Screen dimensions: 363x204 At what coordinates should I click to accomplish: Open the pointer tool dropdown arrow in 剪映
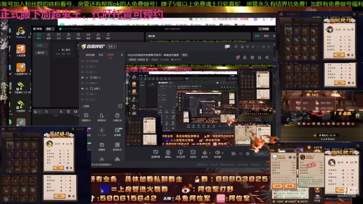click(39, 112)
